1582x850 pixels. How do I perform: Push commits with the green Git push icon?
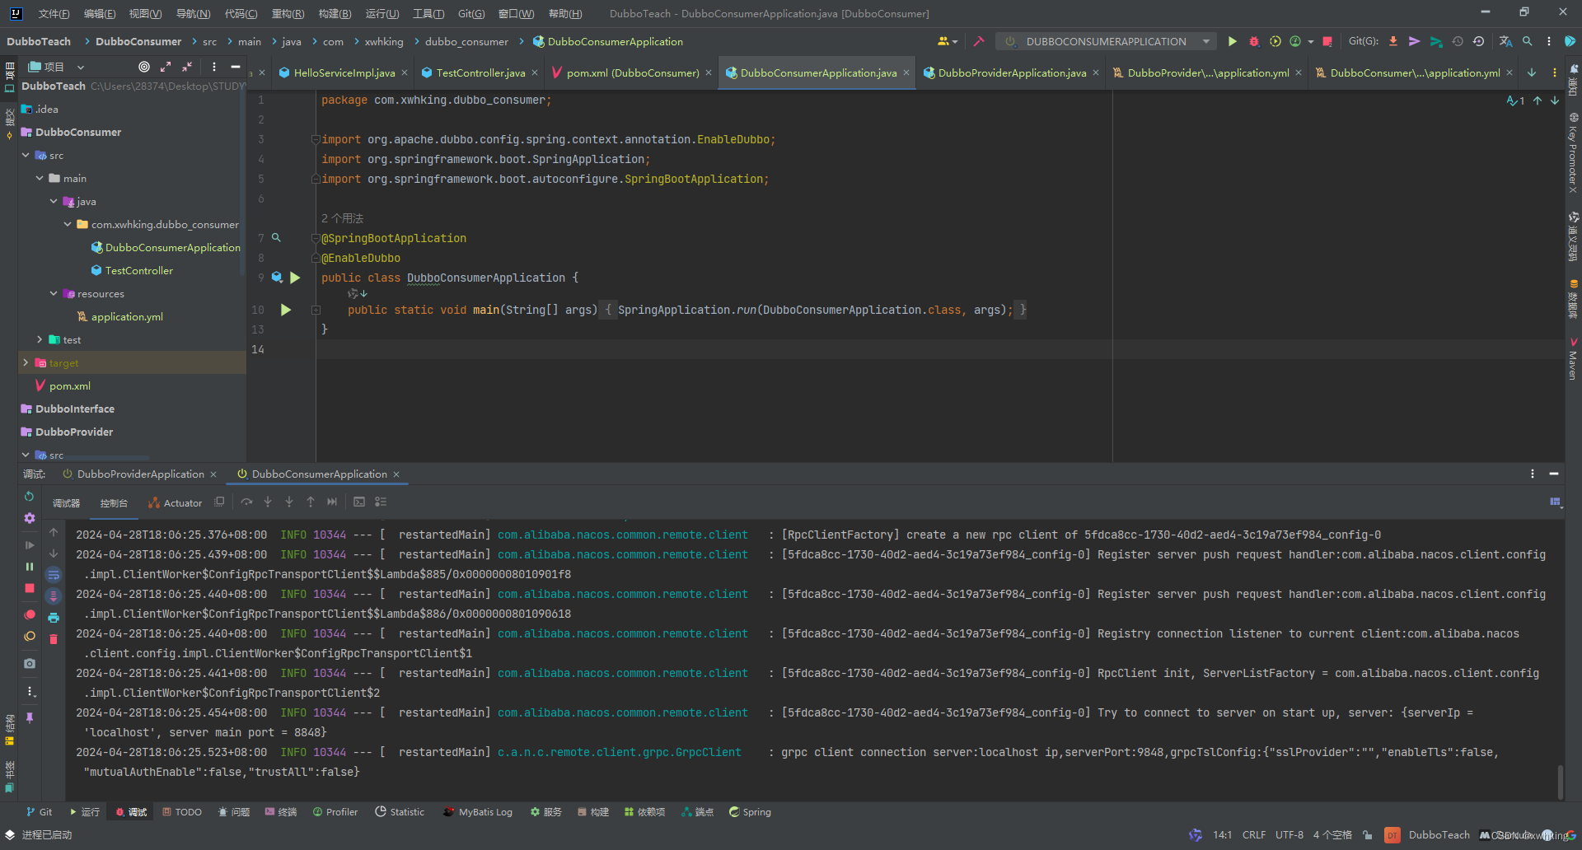point(1436,41)
